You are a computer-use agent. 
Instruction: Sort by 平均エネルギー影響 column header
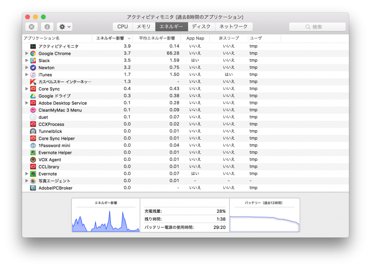point(157,38)
